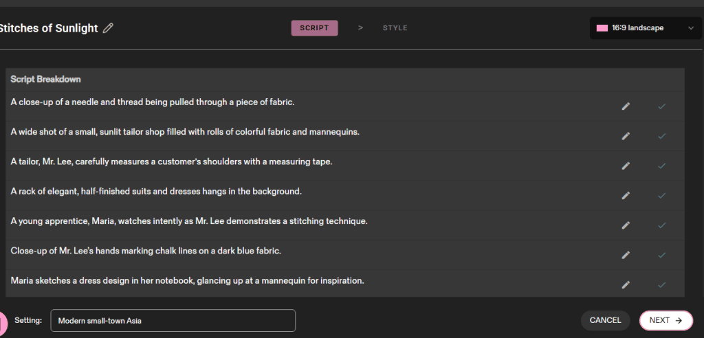Viewport: 704px width, 338px height.
Task: Click the pink aspect ratio color swatch
Action: 602,28
